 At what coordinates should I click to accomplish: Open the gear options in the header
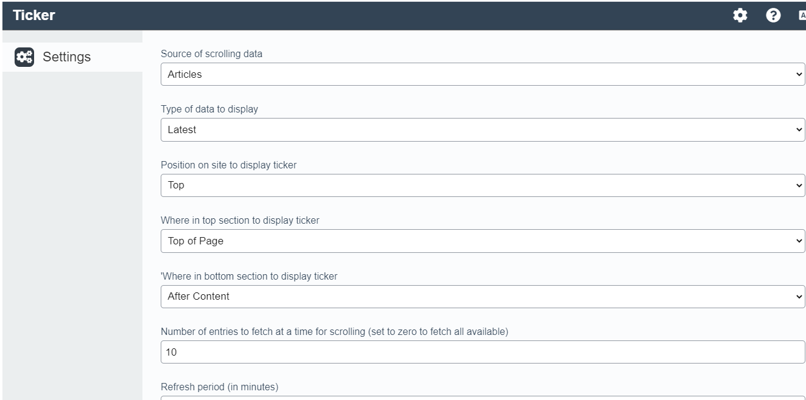[x=740, y=16]
